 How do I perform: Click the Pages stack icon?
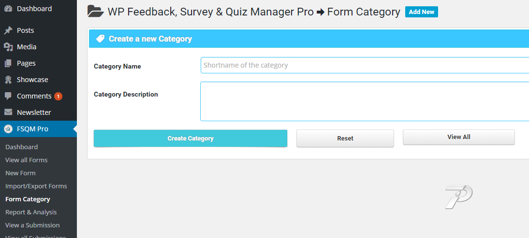click(8, 63)
